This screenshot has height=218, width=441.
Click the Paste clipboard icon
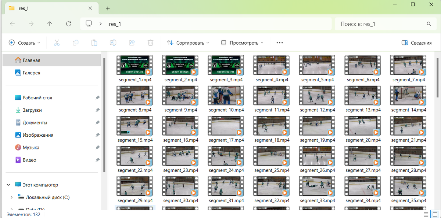pyautogui.click(x=94, y=43)
